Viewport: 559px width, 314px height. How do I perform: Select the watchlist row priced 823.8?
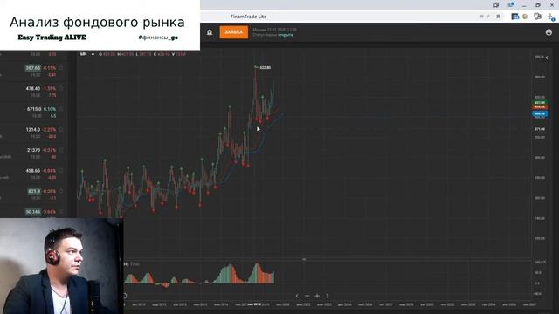(35, 195)
